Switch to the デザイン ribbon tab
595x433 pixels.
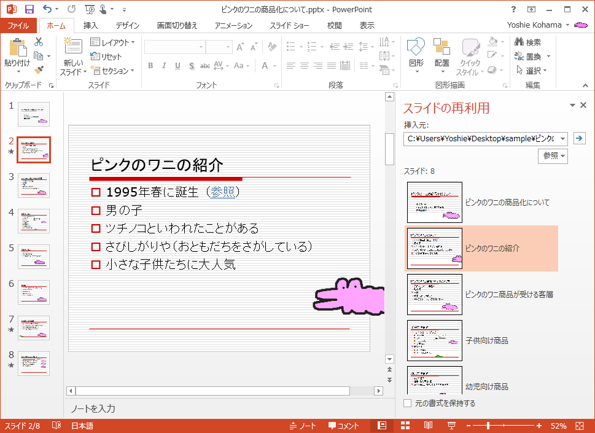click(128, 25)
